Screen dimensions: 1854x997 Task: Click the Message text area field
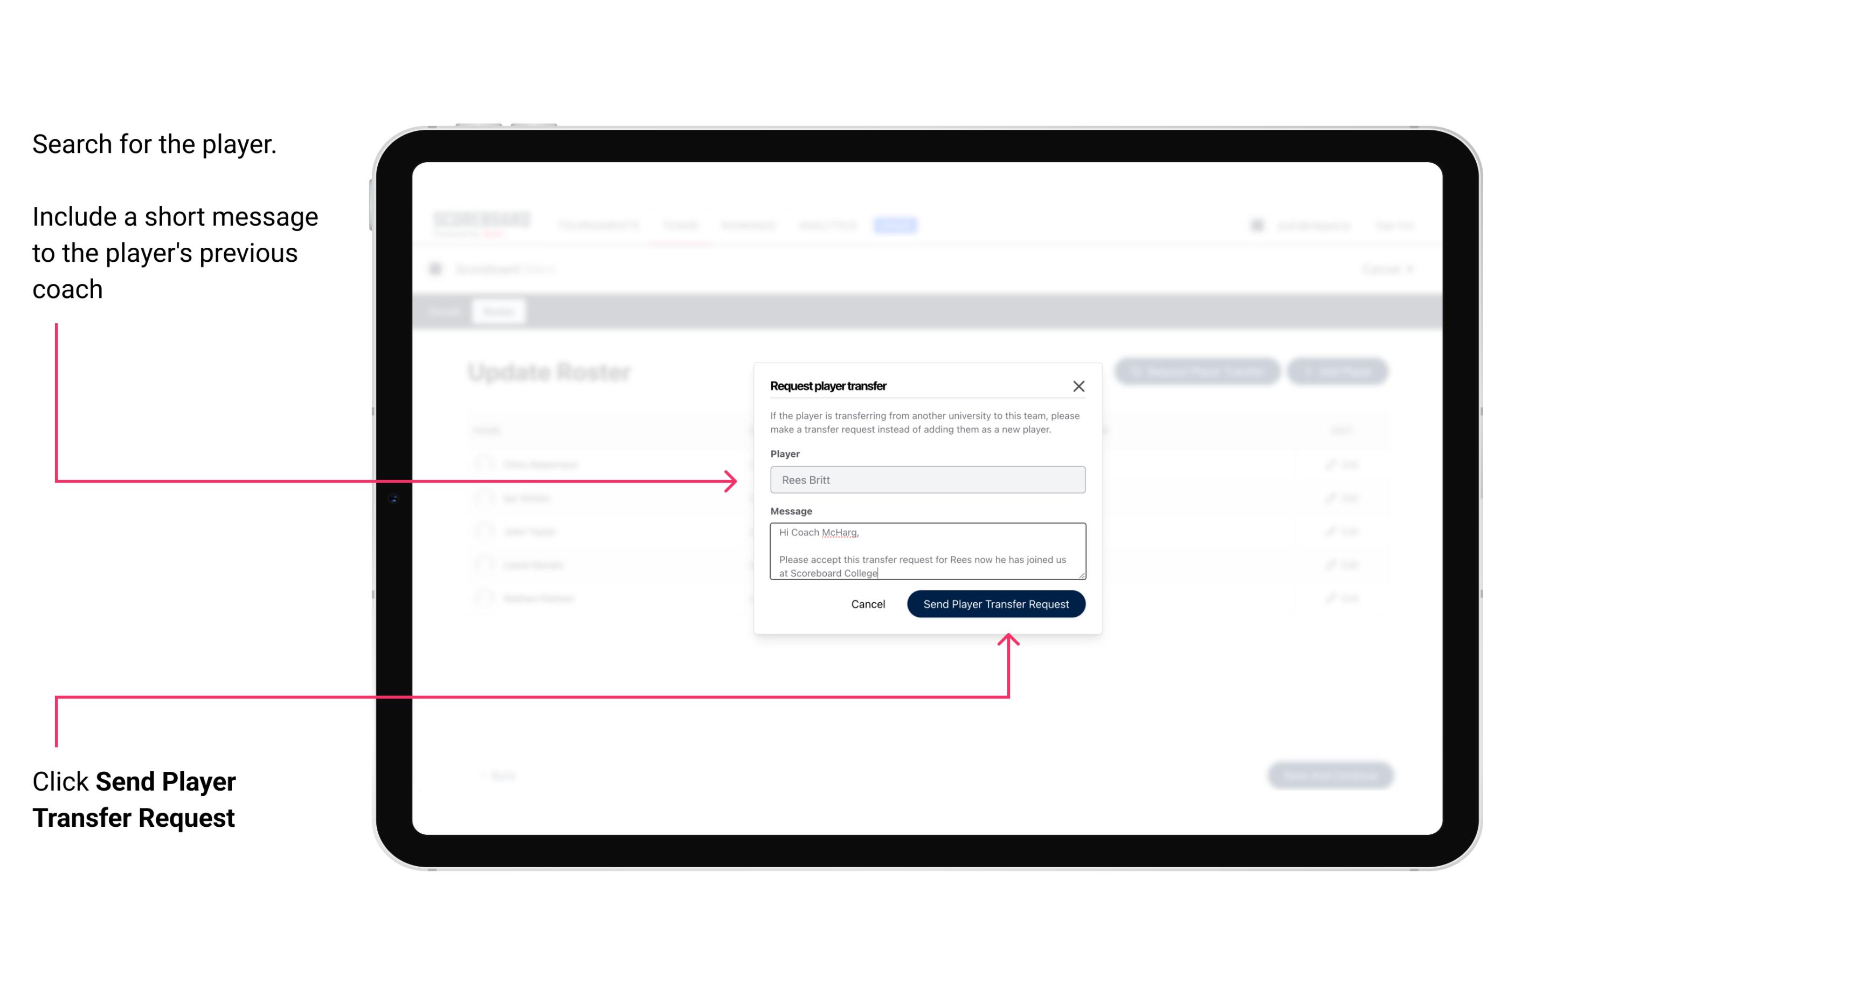click(925, 552)
